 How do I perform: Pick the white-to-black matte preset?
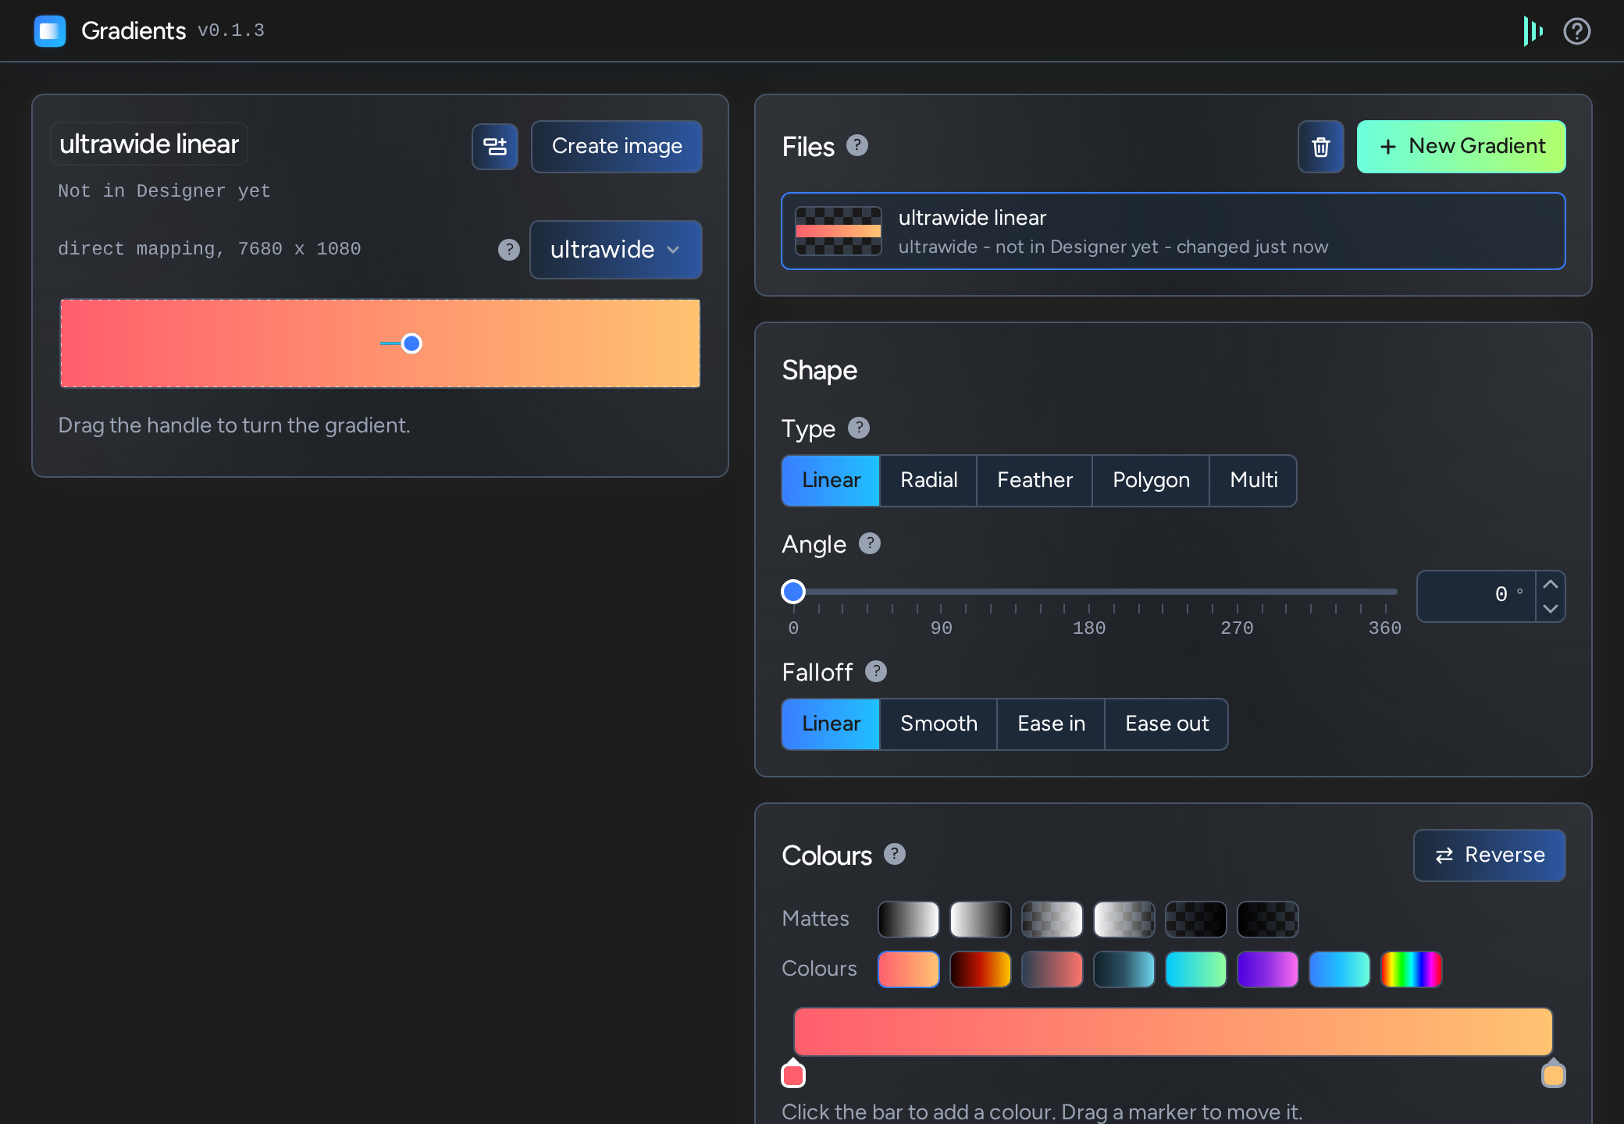[x=981, y=919]
